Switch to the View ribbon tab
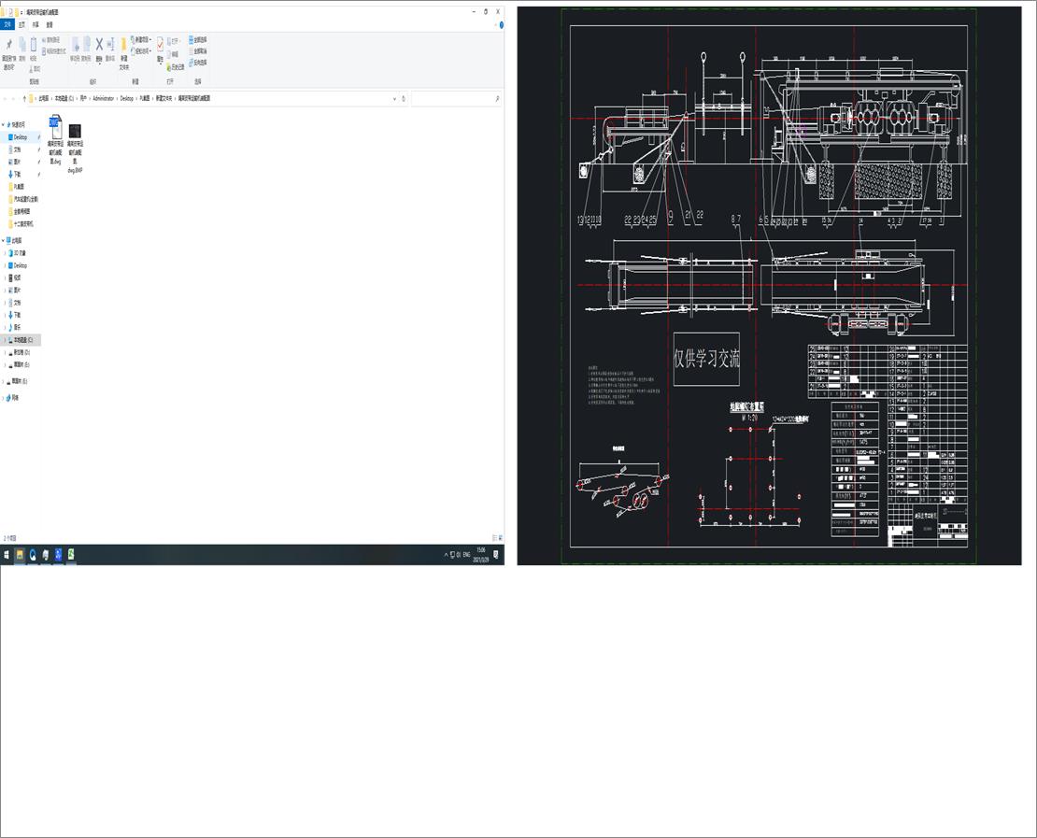The image size is (1037, 838). point(50,24)
